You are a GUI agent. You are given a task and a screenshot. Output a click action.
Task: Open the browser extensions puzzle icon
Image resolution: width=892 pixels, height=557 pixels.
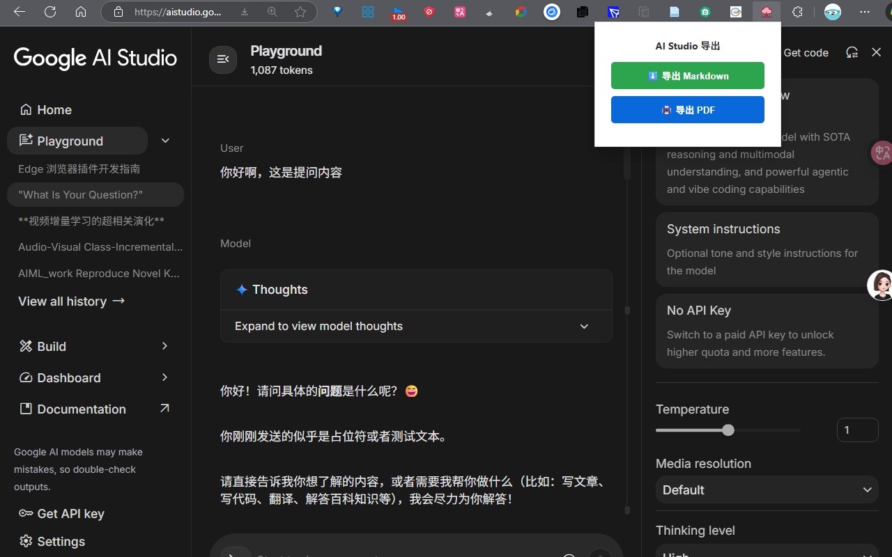(x=797, y=12)
